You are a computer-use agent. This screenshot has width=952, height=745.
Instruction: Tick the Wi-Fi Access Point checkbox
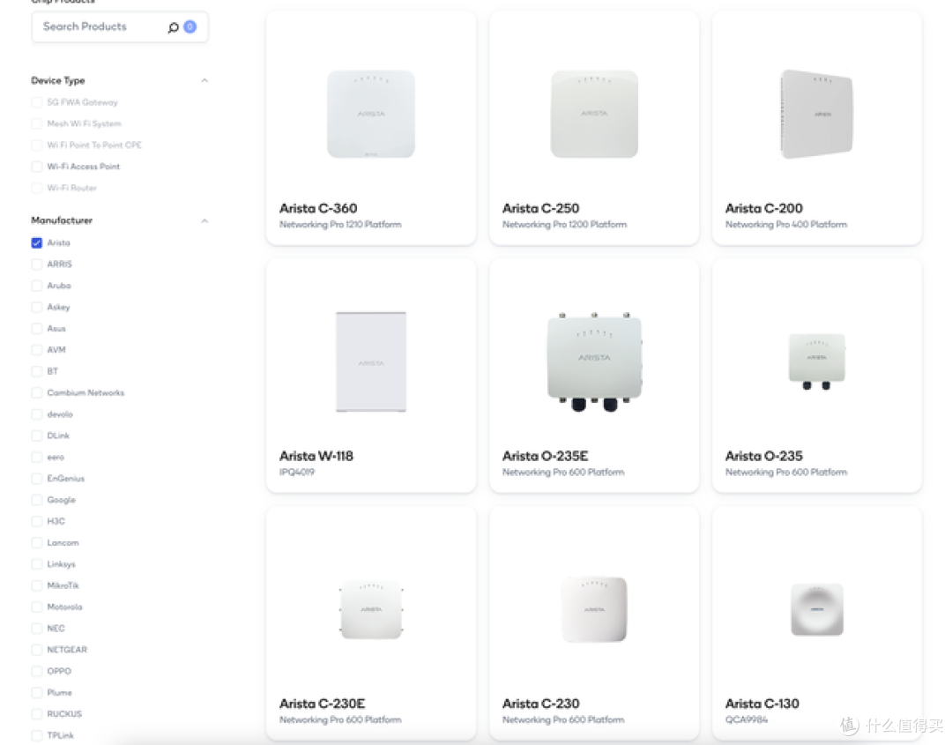pos(37,167)
